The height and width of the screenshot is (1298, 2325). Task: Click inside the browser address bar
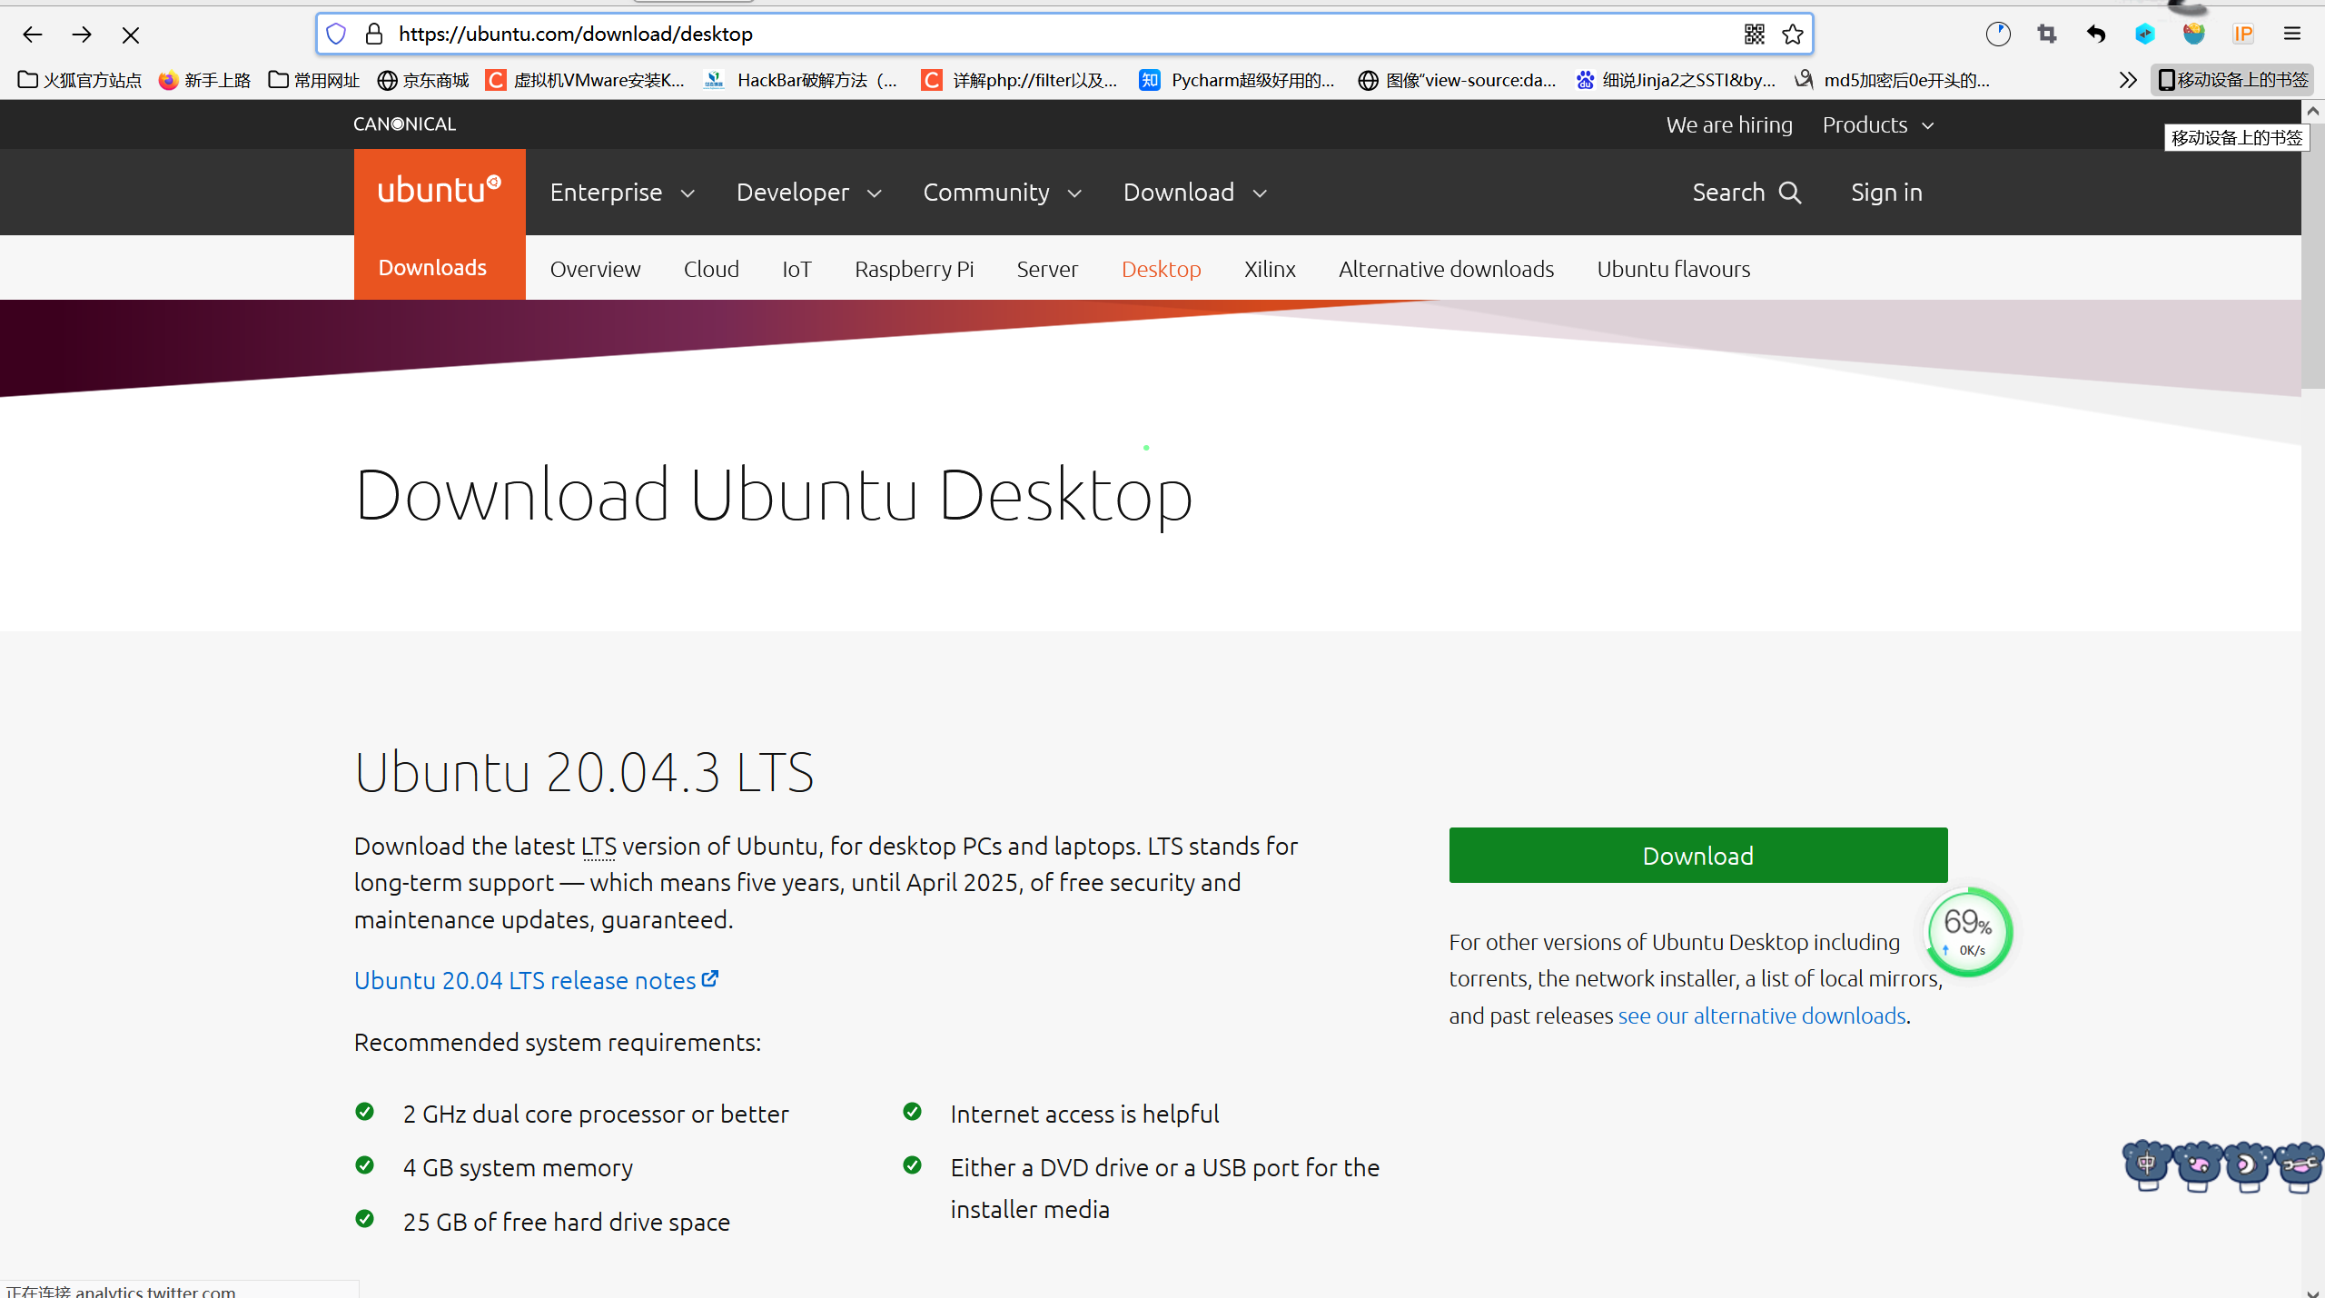point(999,34)
